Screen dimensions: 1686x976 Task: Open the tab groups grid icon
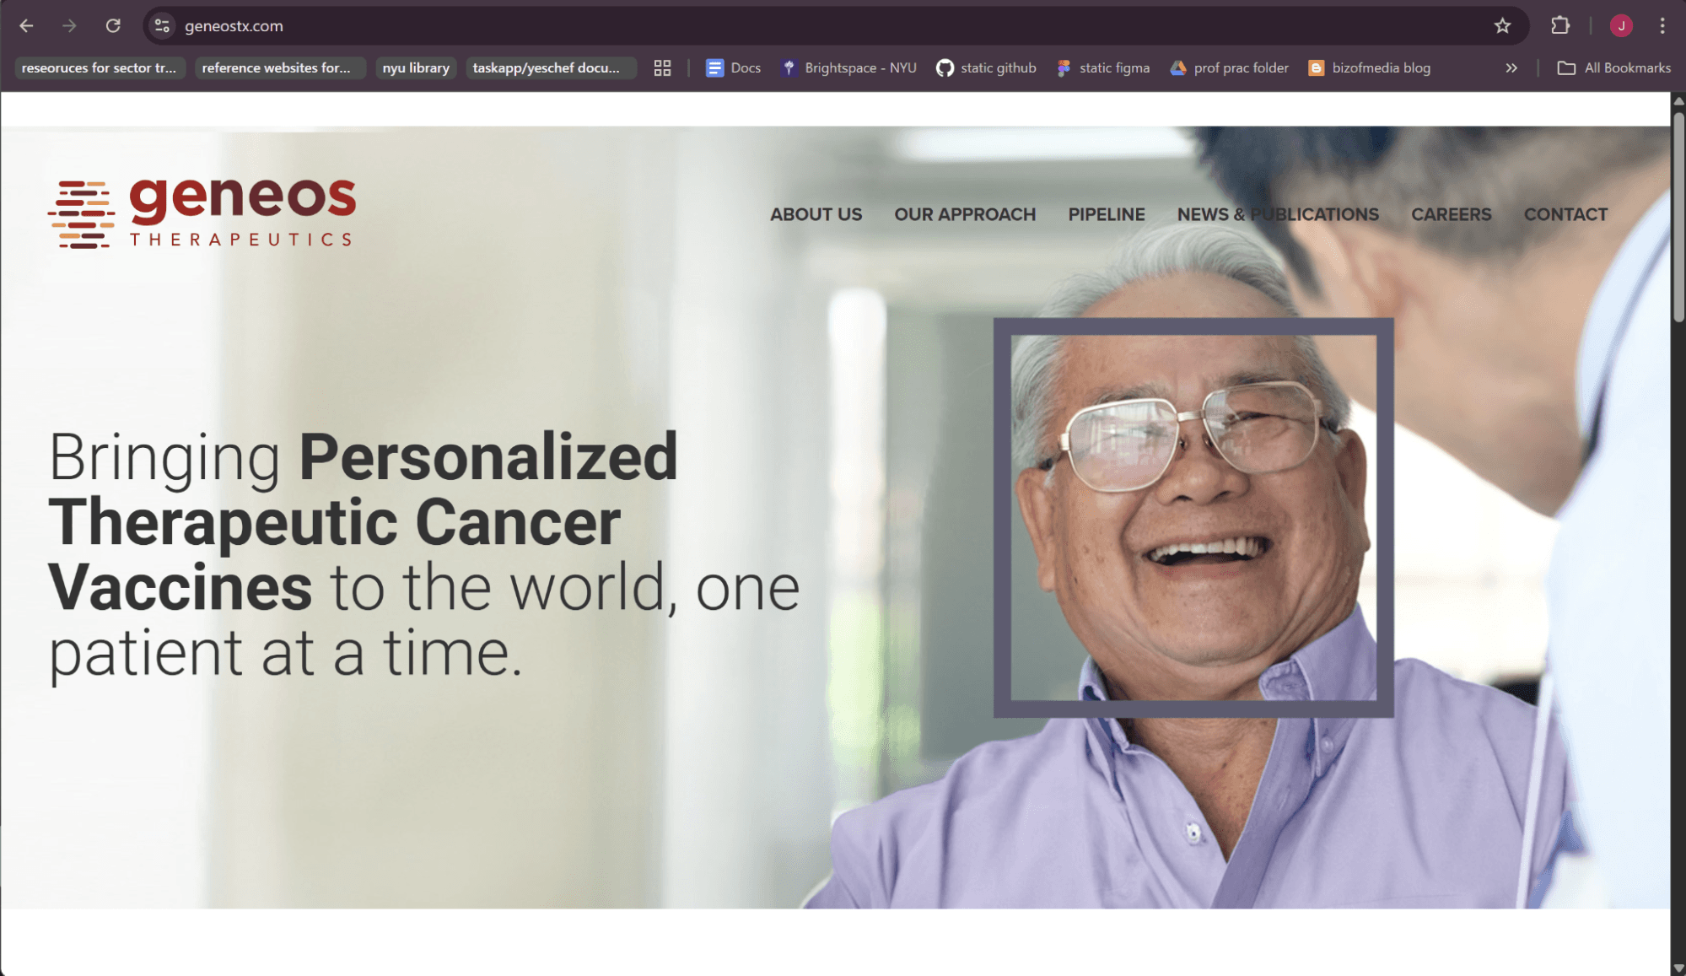point(662,68)
